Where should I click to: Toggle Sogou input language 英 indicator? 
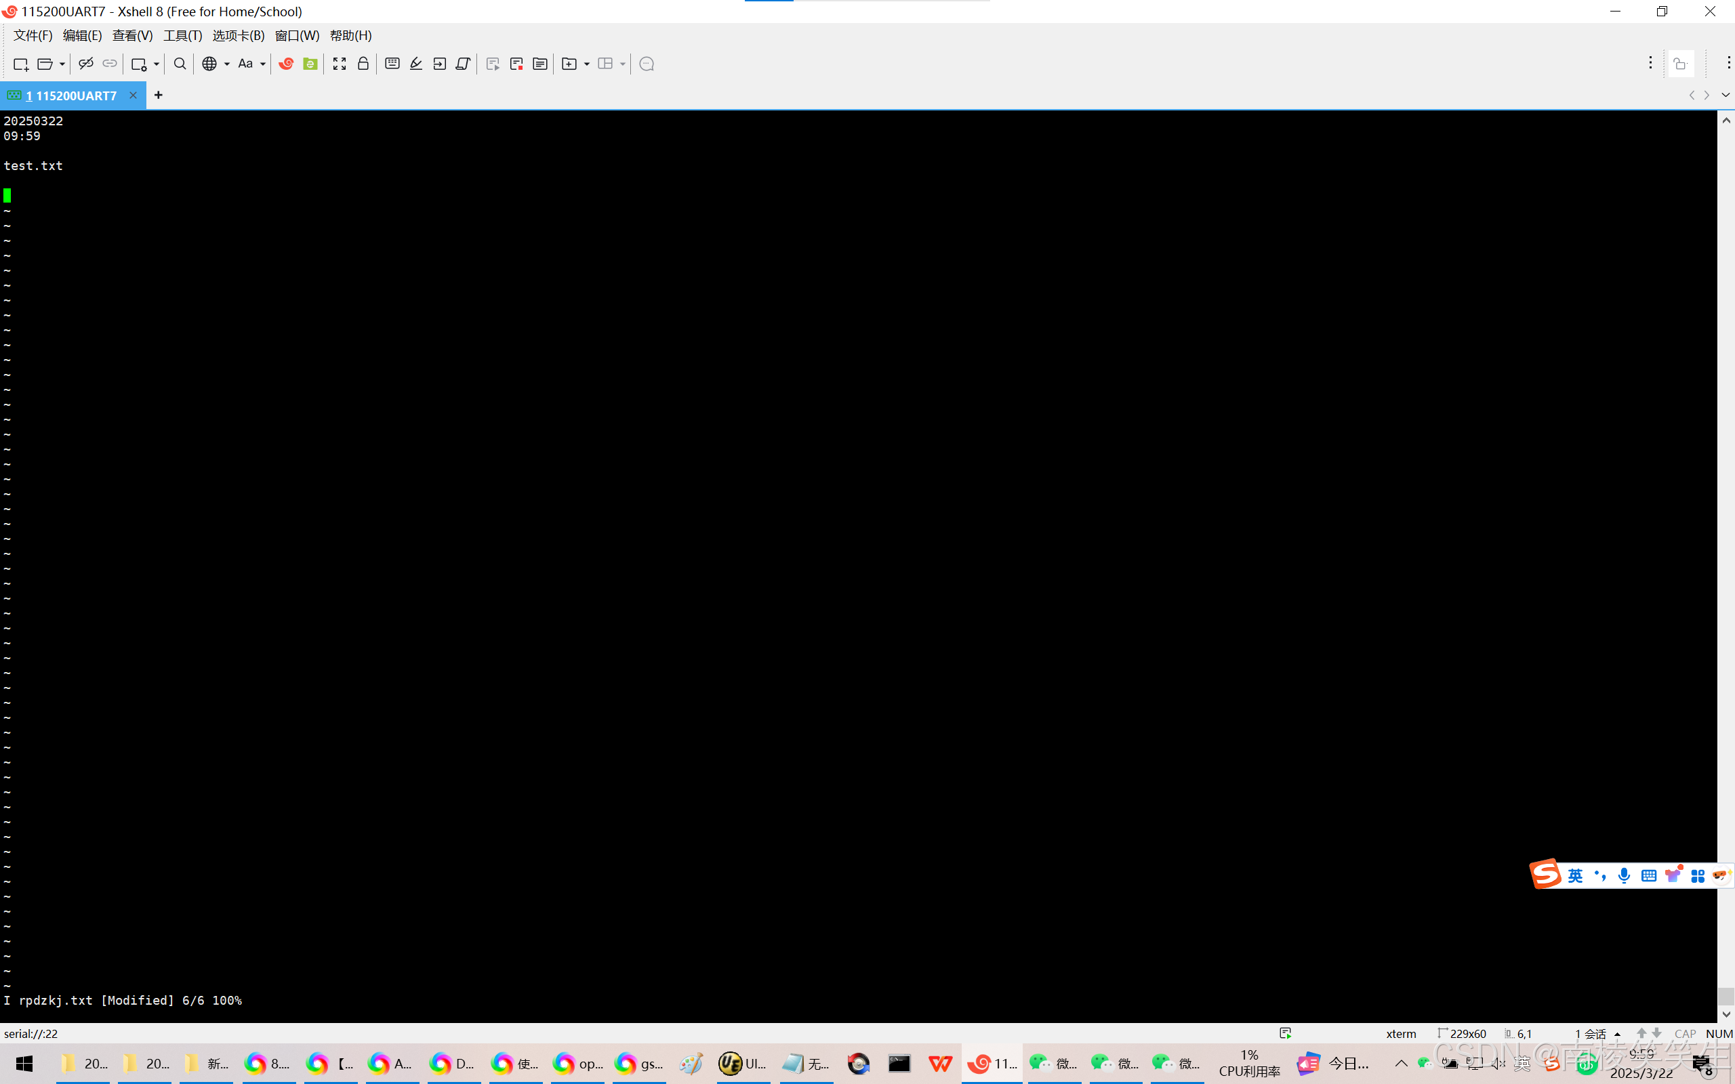[1574, 875]
